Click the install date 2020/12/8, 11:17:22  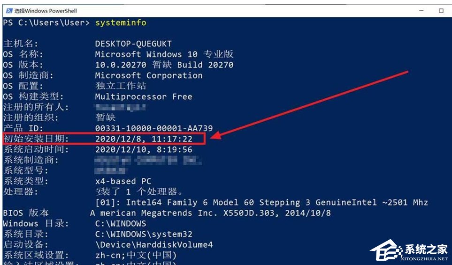coord(144,139)
